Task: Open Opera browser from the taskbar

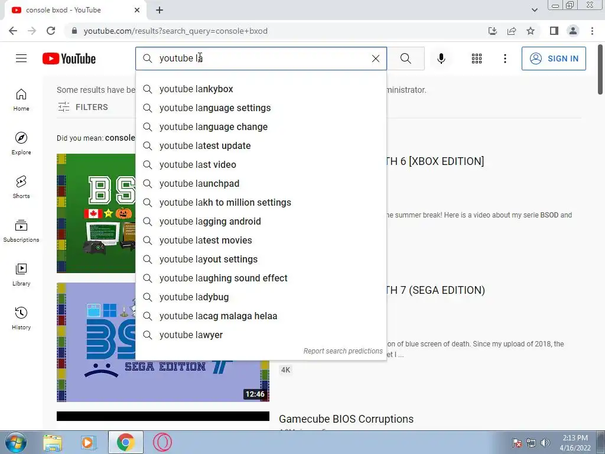Action: 162,442
